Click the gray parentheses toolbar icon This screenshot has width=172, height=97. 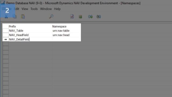coord(99,17)
